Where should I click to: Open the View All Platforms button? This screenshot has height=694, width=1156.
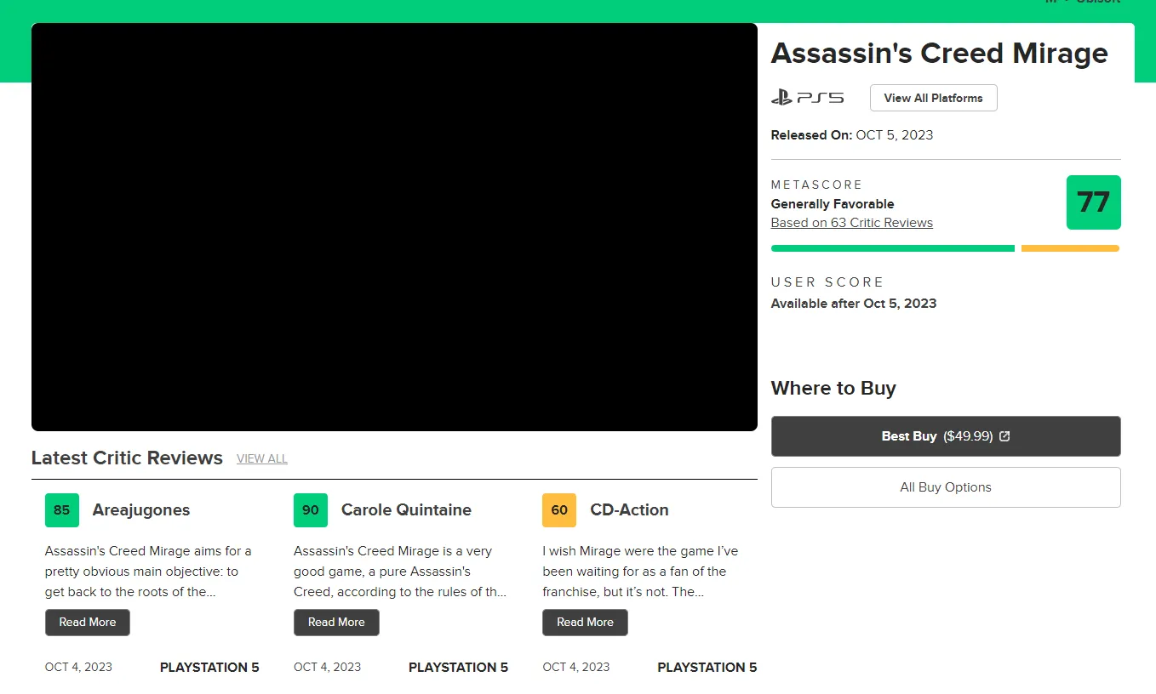tap(933, 98)
